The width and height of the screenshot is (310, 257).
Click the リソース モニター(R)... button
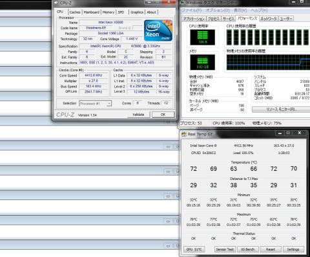point(281,109)
